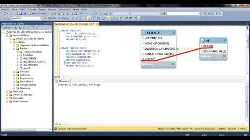Click Disconnect icon in Object Explorer toolbar

tap(20, 28)
